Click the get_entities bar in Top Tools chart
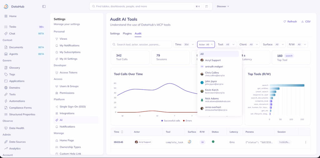Screen dimensions: 320x158 pyautogui.click(x=274, y=88)
